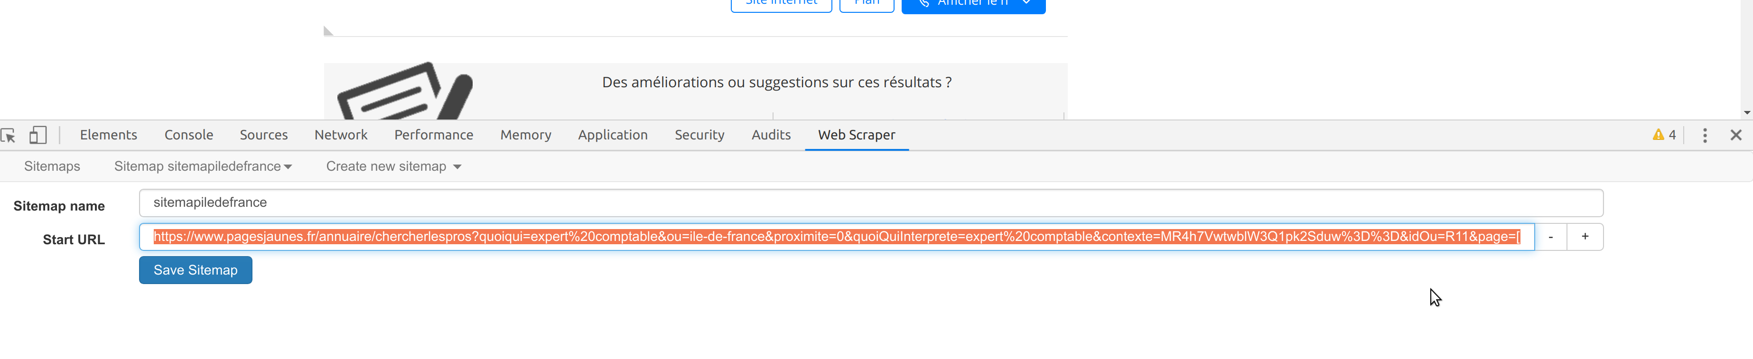Close the DevTools panel

(1736, 135)
